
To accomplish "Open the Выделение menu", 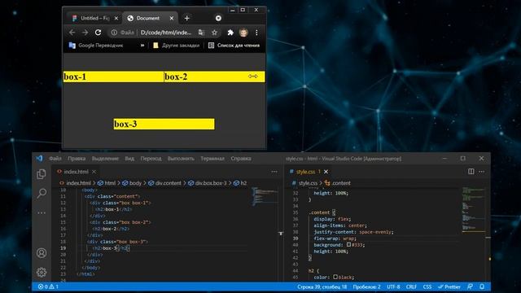I will point(105,159).
